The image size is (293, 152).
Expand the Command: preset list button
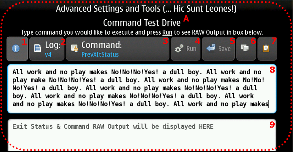[118, 49]
